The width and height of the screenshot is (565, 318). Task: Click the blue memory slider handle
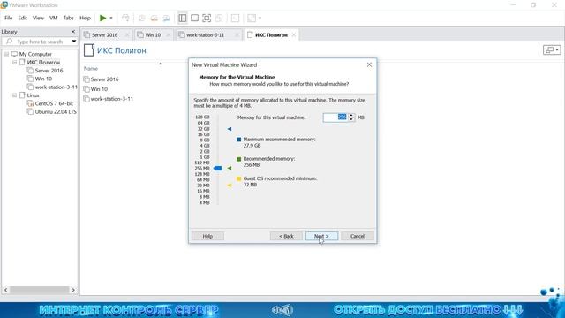218,169
